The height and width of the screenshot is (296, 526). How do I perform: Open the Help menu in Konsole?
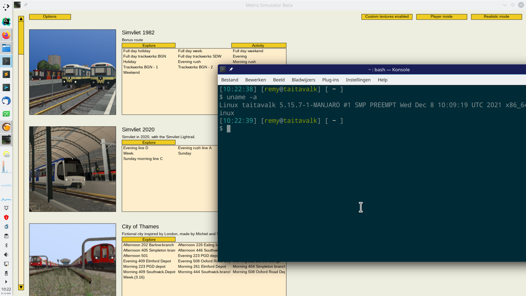coord(383,80)
